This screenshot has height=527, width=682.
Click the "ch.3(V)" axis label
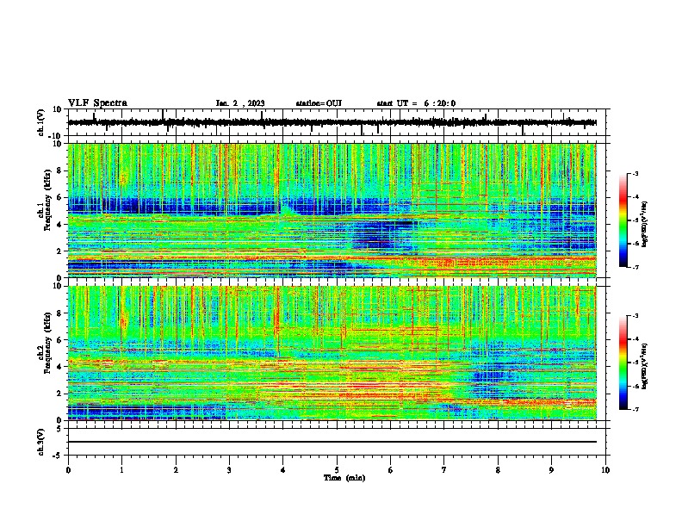(x=41, y=442)
